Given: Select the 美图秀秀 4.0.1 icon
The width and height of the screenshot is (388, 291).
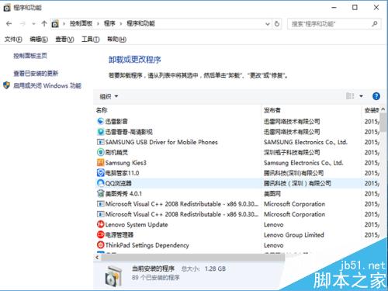Looking at the screenshot, I should tap(100, 193).
